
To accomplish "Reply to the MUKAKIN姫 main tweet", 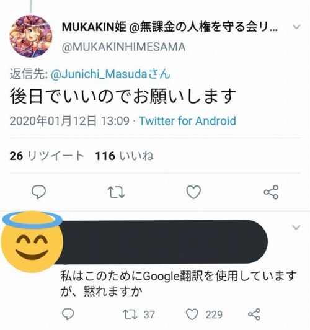I will (x=38, y=192).
